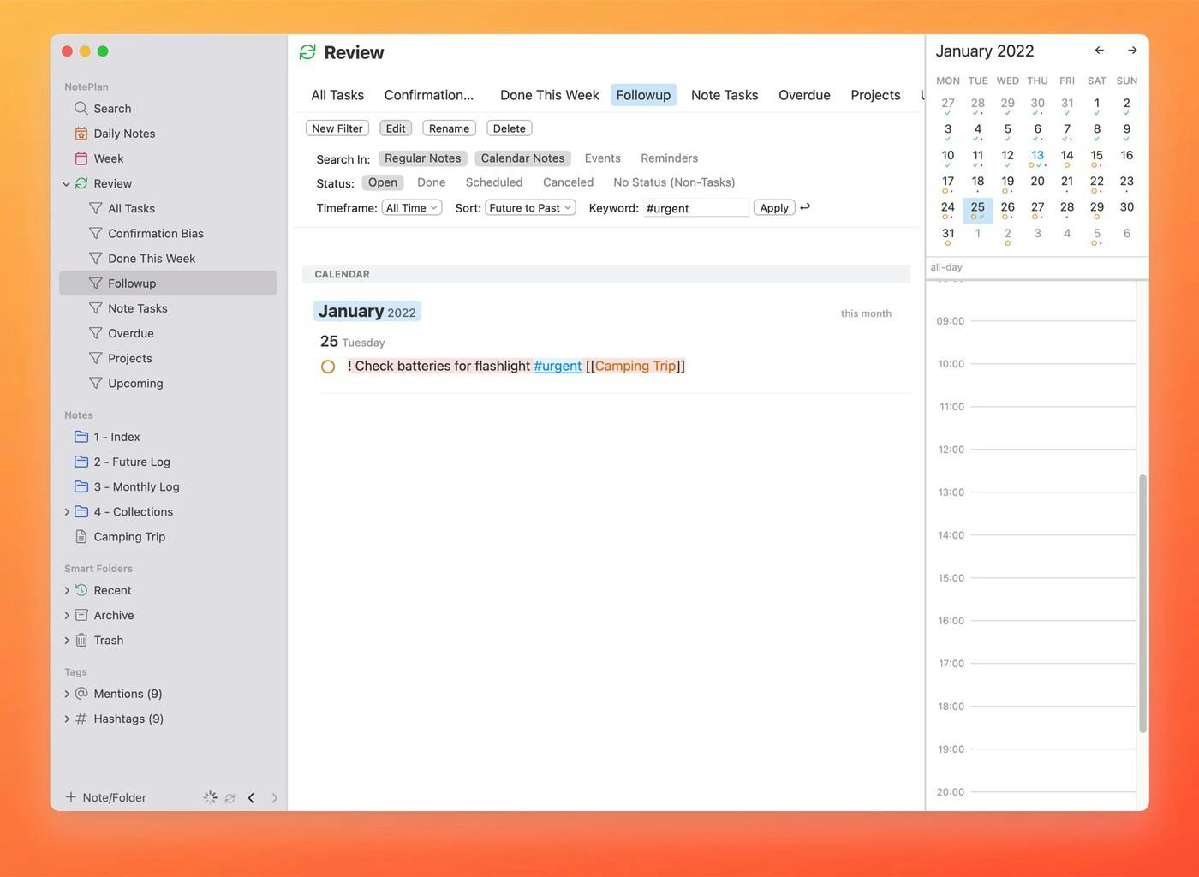Viewport: 1199px width, 877px height.
Task: Expand the Recent smart folder
Action: click(67, 590)
